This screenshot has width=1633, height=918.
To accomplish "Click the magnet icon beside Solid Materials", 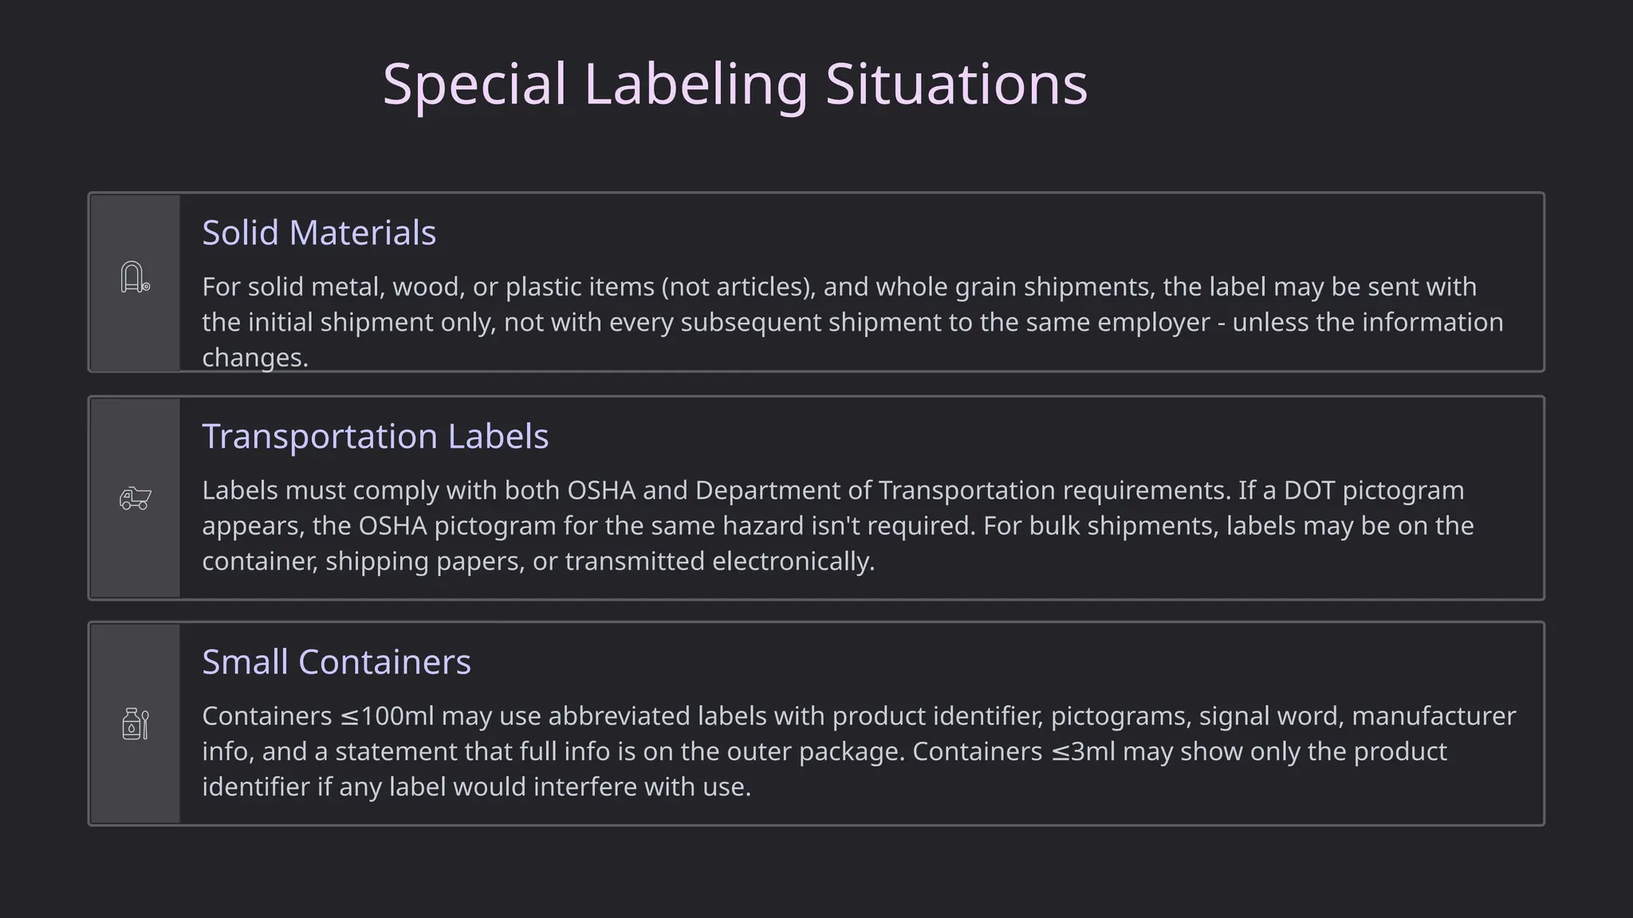I will 135,277.
